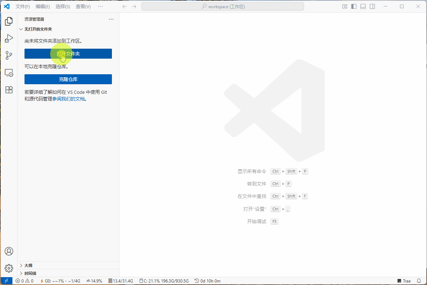Open the Accounts menu icon
This screenshot has width=427, height=285.
point(9,251)
